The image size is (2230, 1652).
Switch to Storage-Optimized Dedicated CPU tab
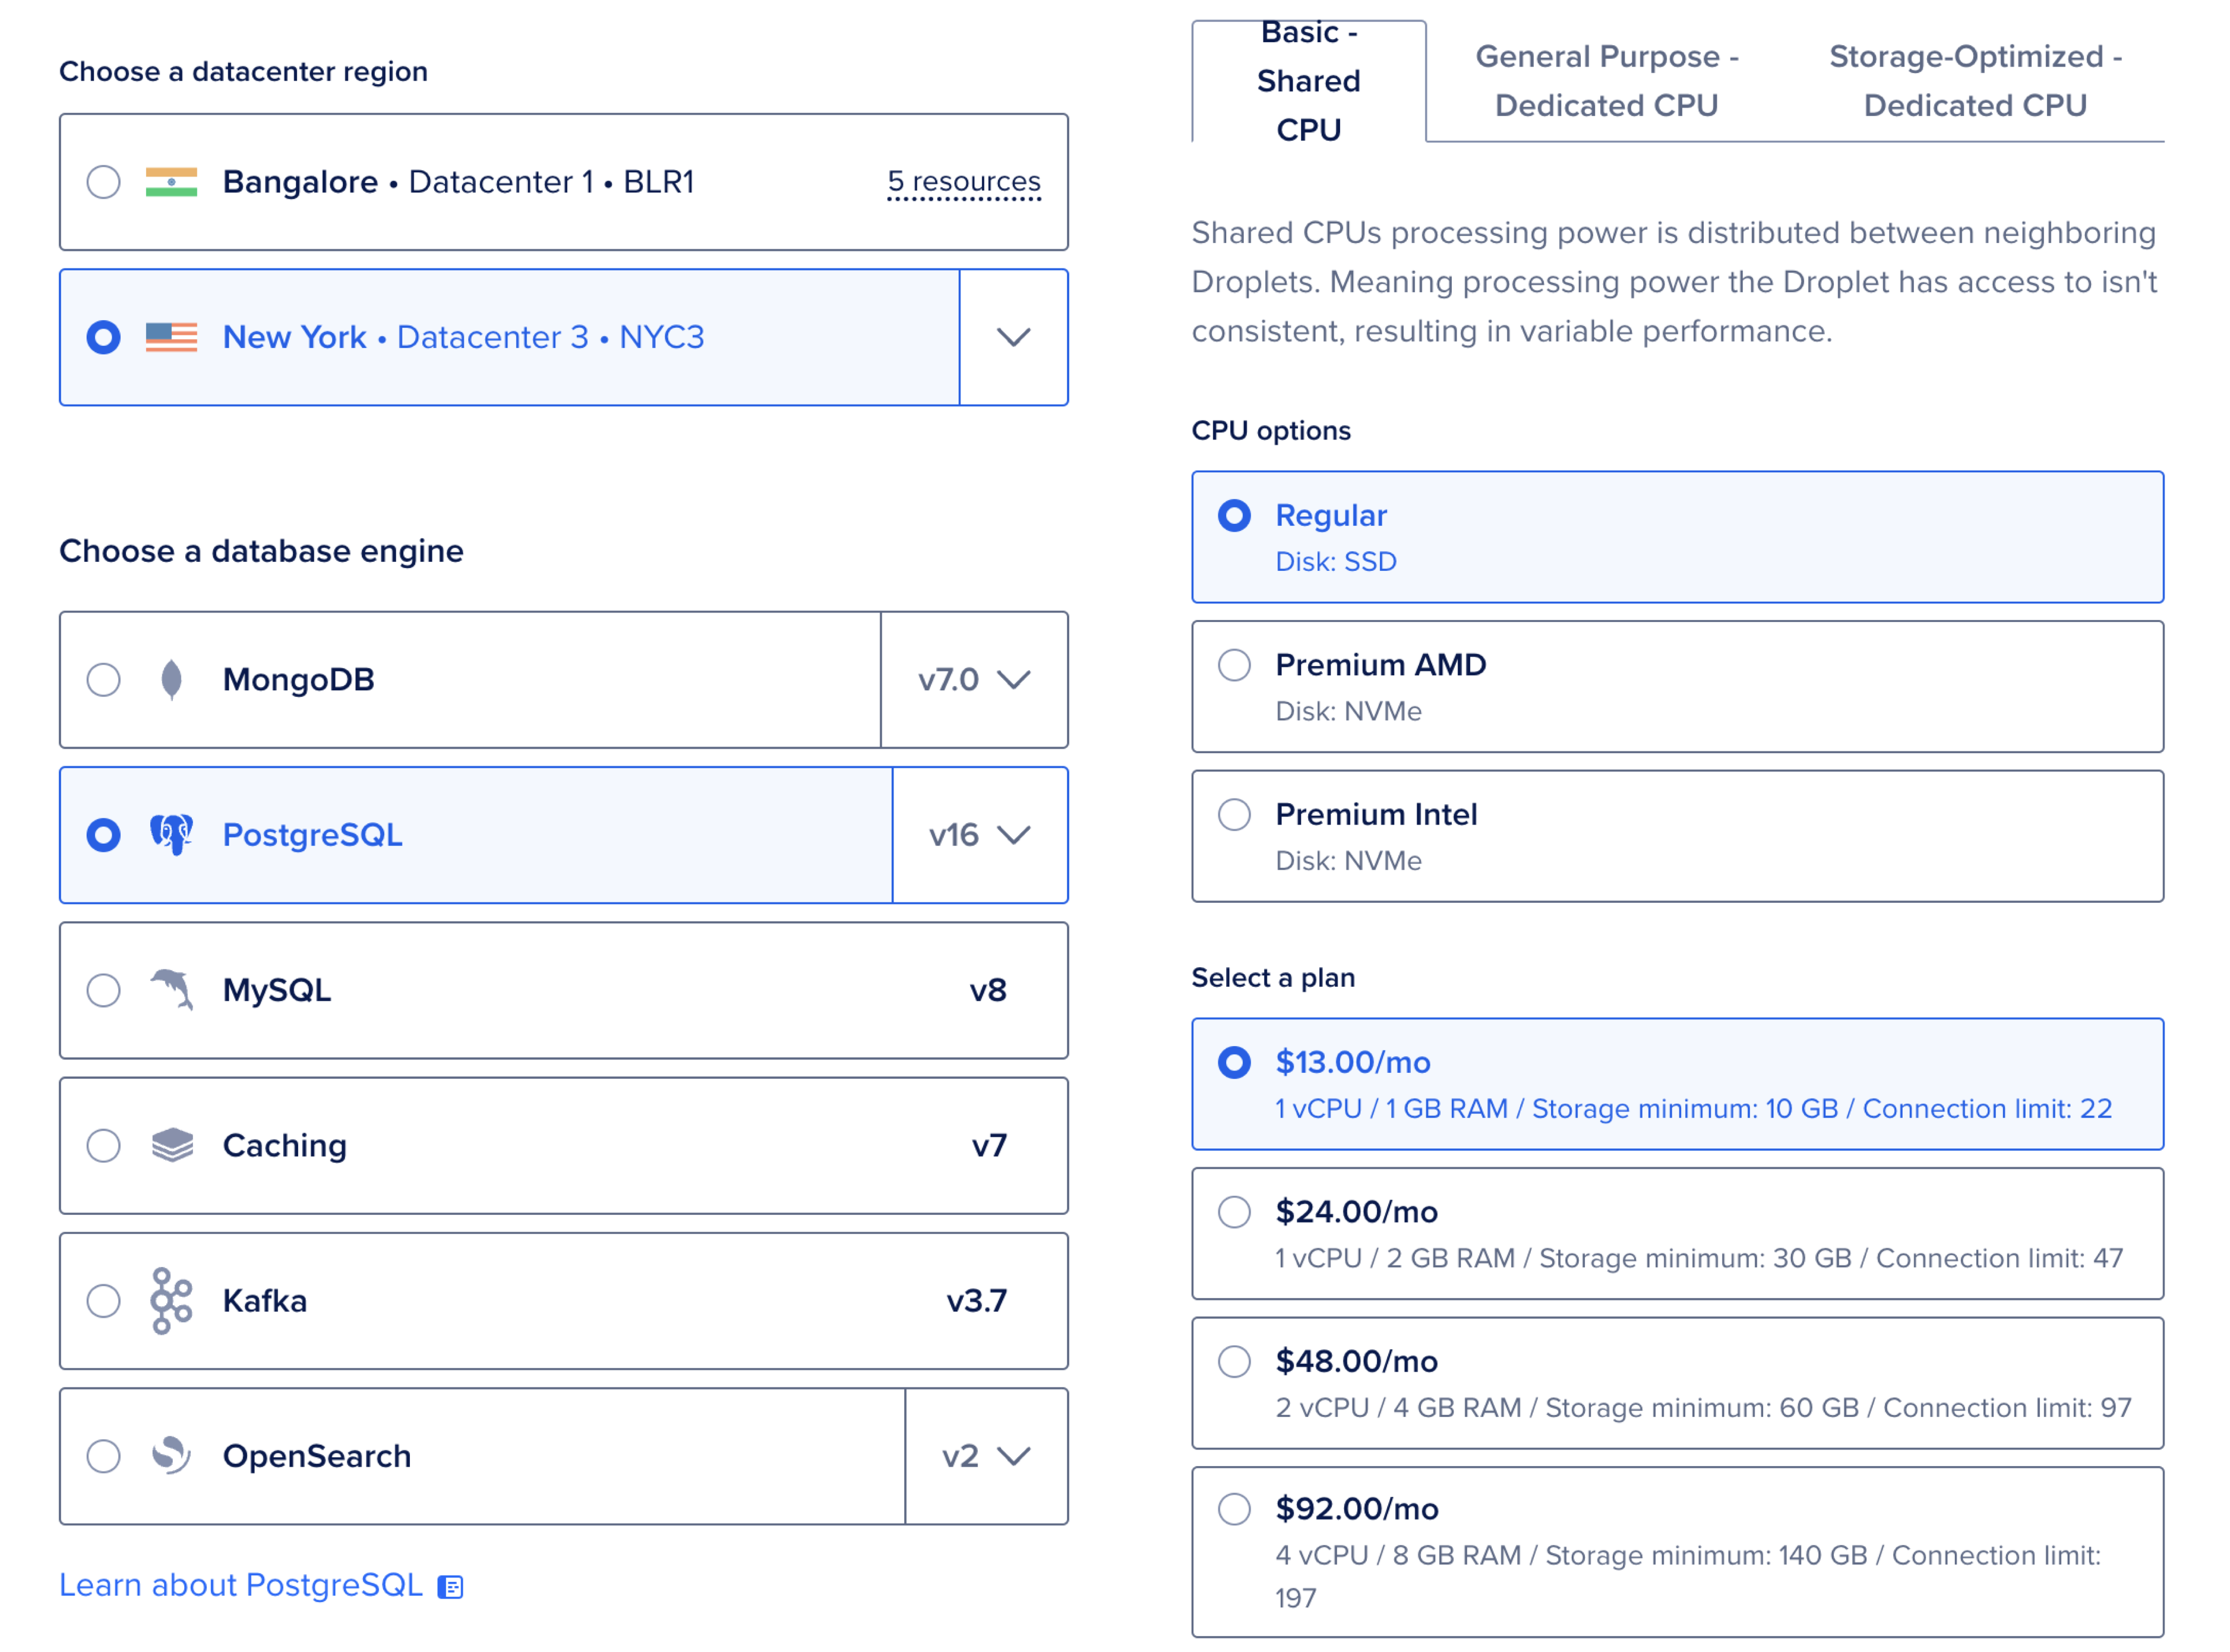click(x=1974, y=81)
